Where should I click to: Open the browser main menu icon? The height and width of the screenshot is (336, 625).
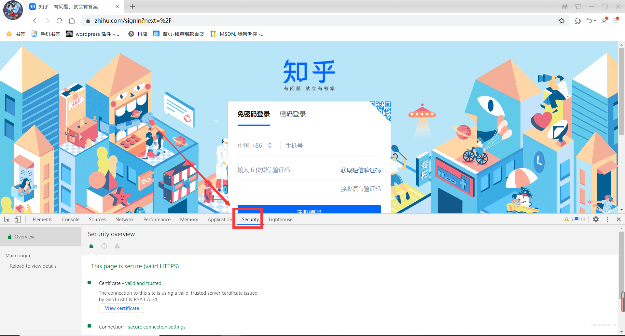point(616,20)
